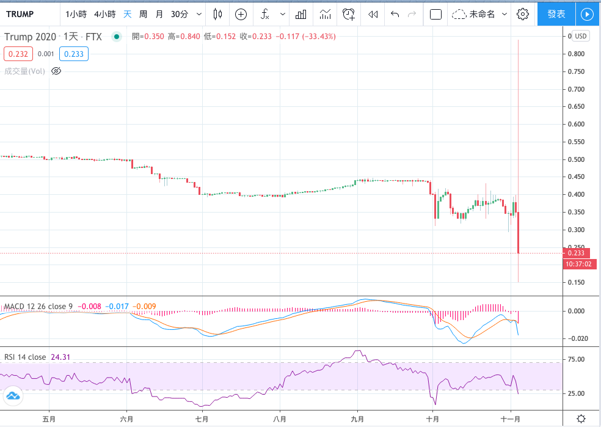
Task: Click the 10:37:02 bar countdown label
Action: tap(578, 264)
